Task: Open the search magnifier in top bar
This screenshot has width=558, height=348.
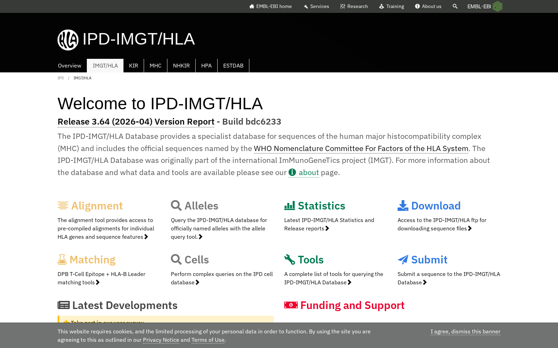Action: [x=455, y=6]
